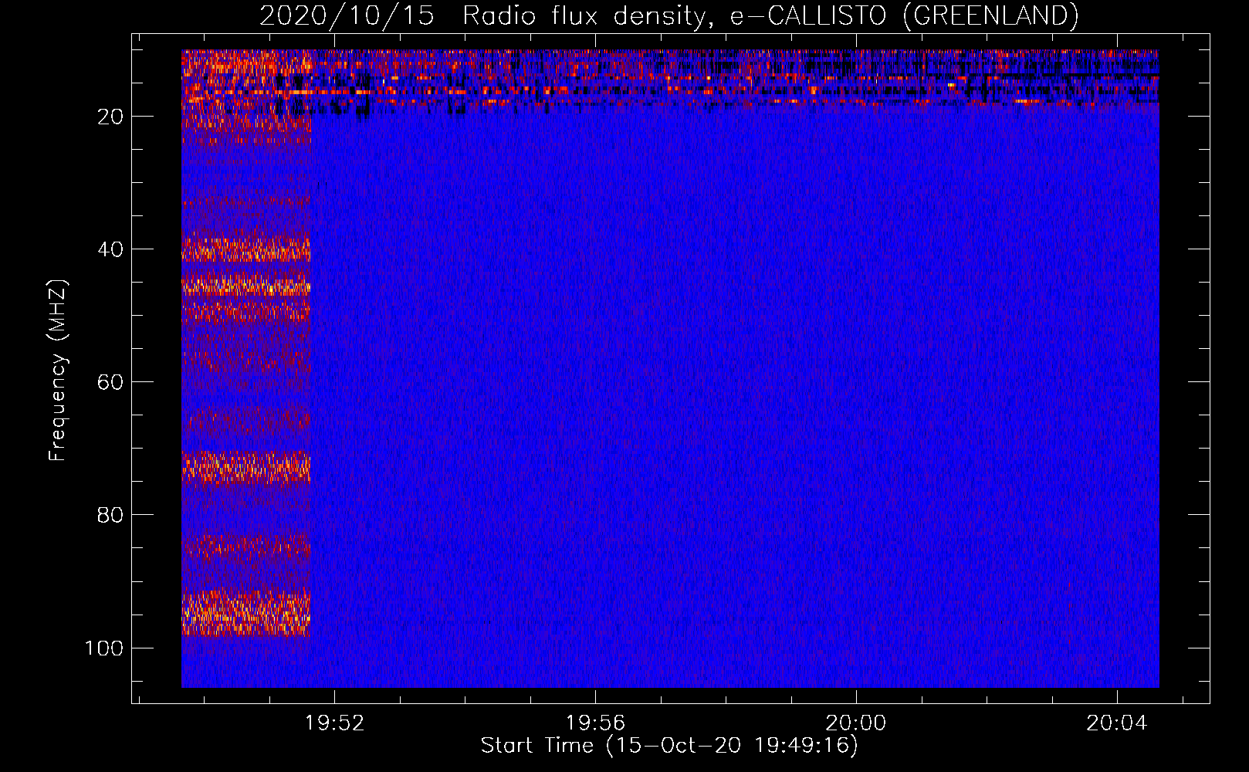Click the 20 MHz frequency tick label
1249x772 pixels.
click(110, 117)
